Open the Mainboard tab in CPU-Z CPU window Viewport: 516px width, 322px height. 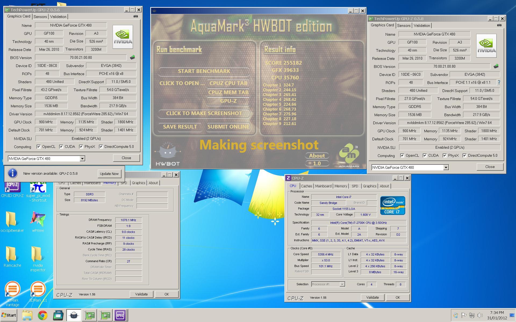pyautogui.click(x=323, y=186)
